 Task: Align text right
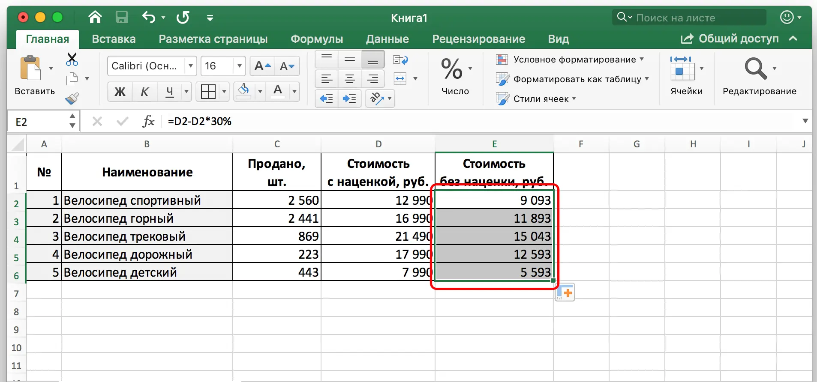373,79
